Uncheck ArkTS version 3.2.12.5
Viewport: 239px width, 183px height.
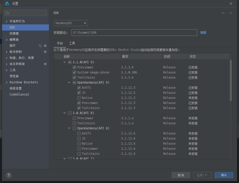[79, 88]
